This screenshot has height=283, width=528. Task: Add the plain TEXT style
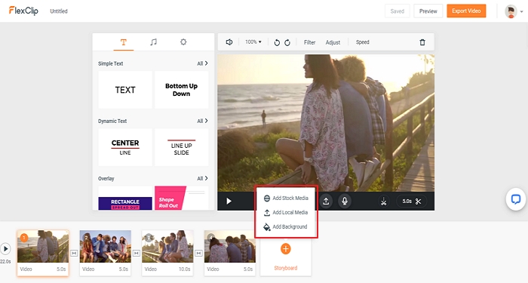(x=125, y=90)
